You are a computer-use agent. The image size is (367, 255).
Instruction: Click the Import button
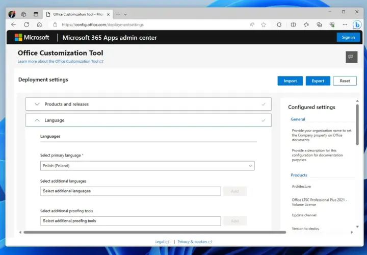[290, 81]
